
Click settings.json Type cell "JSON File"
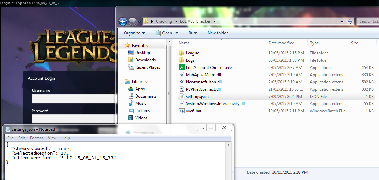(x=318, y=97)
